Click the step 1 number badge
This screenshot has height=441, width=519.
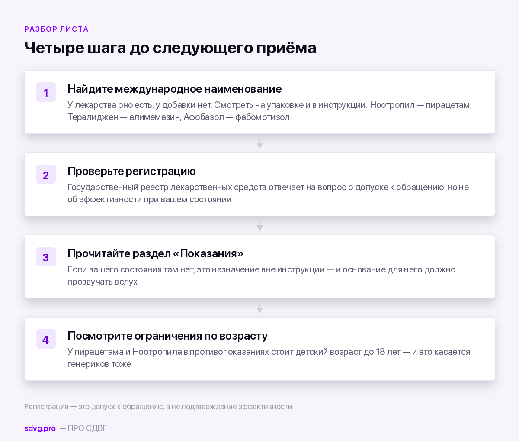46,92
